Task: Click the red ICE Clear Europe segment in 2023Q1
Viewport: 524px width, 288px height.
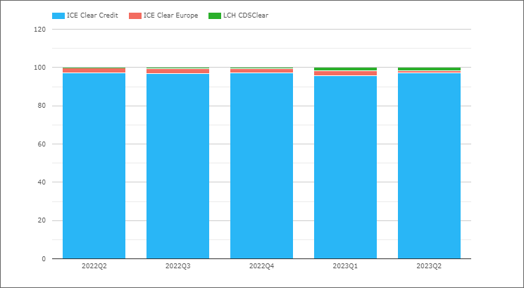Action: coord(346,73)
